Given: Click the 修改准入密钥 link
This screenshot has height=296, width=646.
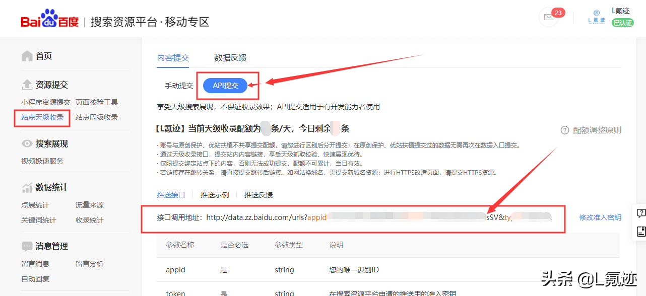Looking at the screenshot, I should tap(600, 217).
